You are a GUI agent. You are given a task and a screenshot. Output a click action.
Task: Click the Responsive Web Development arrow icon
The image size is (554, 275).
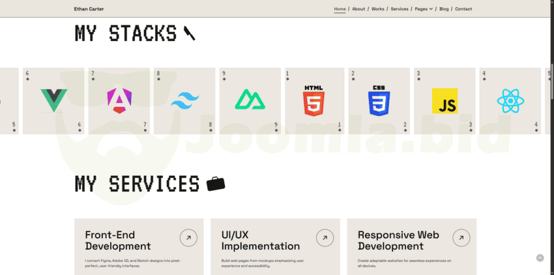point(461,238)
